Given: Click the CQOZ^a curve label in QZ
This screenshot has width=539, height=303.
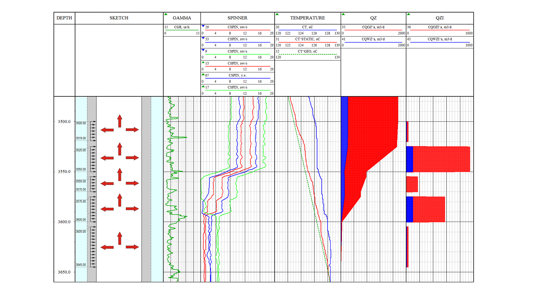Looking at the screenshot, I should point(373,27).
